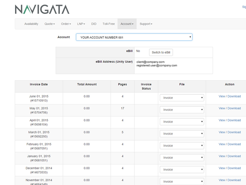The image size is (246, 185).
Task: Expand the Account menu
Action: pos(127,24)
